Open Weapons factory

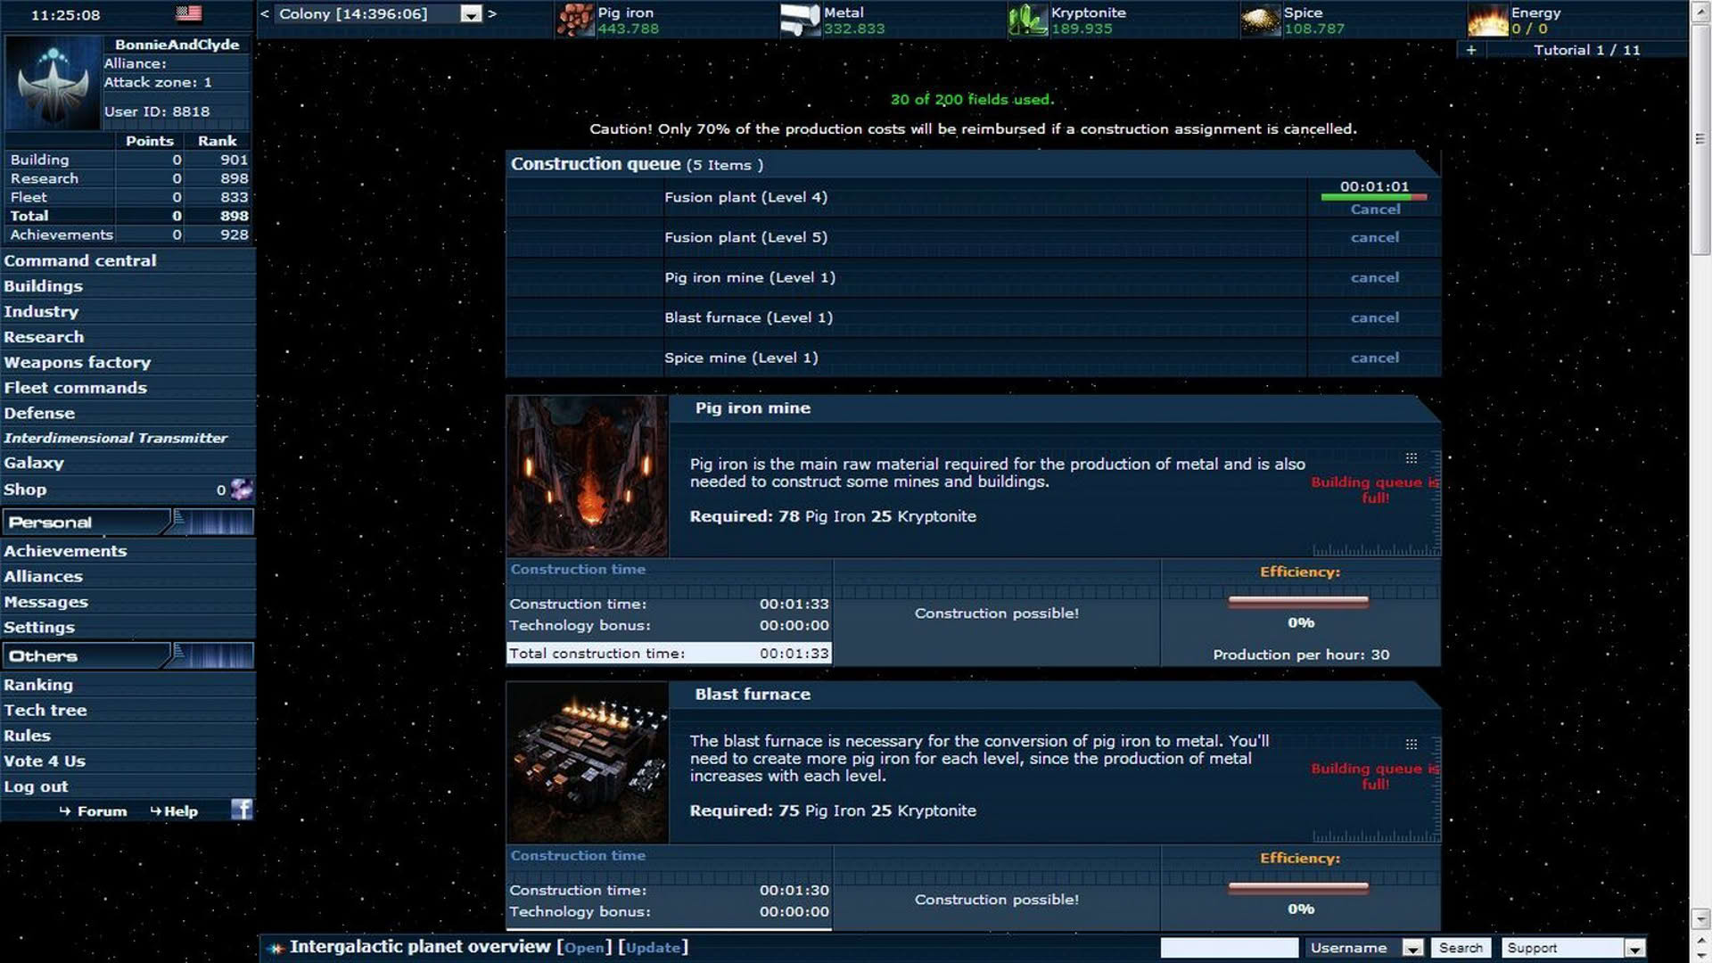pyautogui.click(x=78, y=362)
